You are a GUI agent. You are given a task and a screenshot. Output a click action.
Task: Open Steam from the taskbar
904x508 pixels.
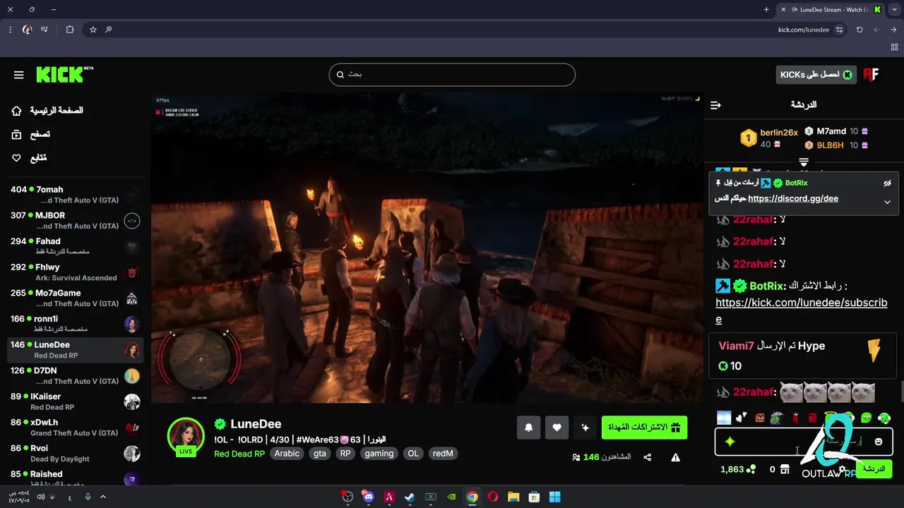click(410, 497)
